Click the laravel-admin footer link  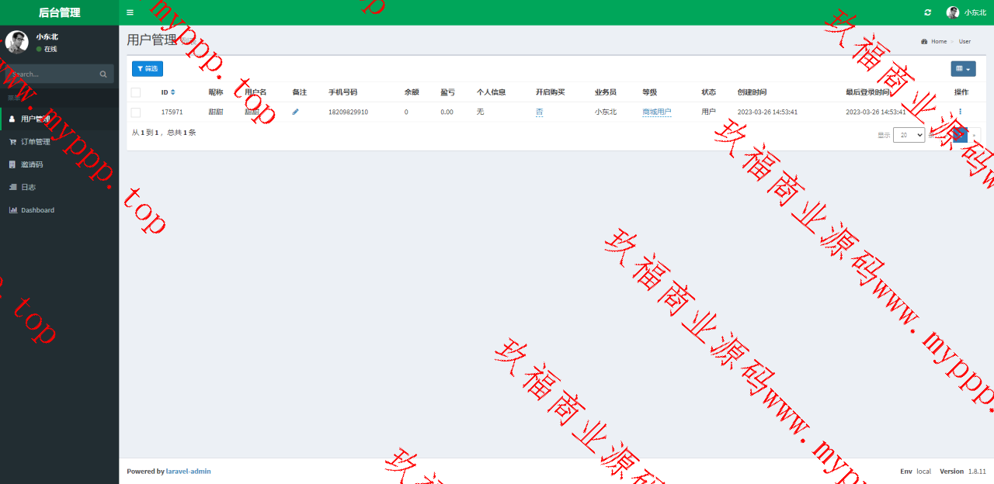click(188, 471)
